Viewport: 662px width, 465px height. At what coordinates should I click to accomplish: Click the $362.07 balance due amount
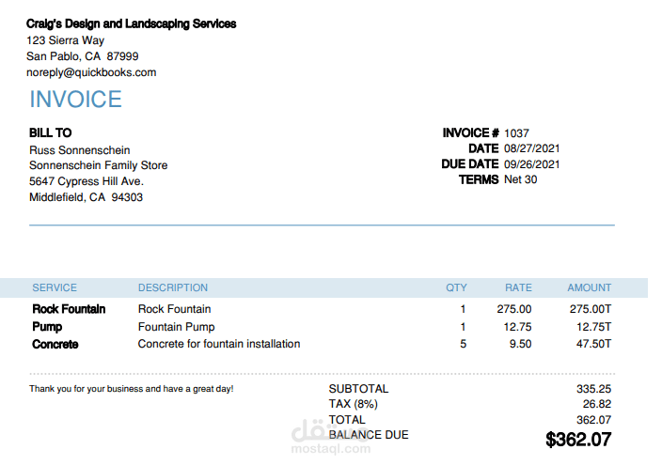click(578, 439)
